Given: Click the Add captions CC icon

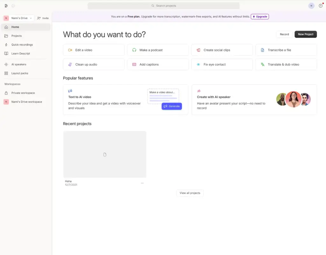Looking at the screenshot, I should click(134, 64).
